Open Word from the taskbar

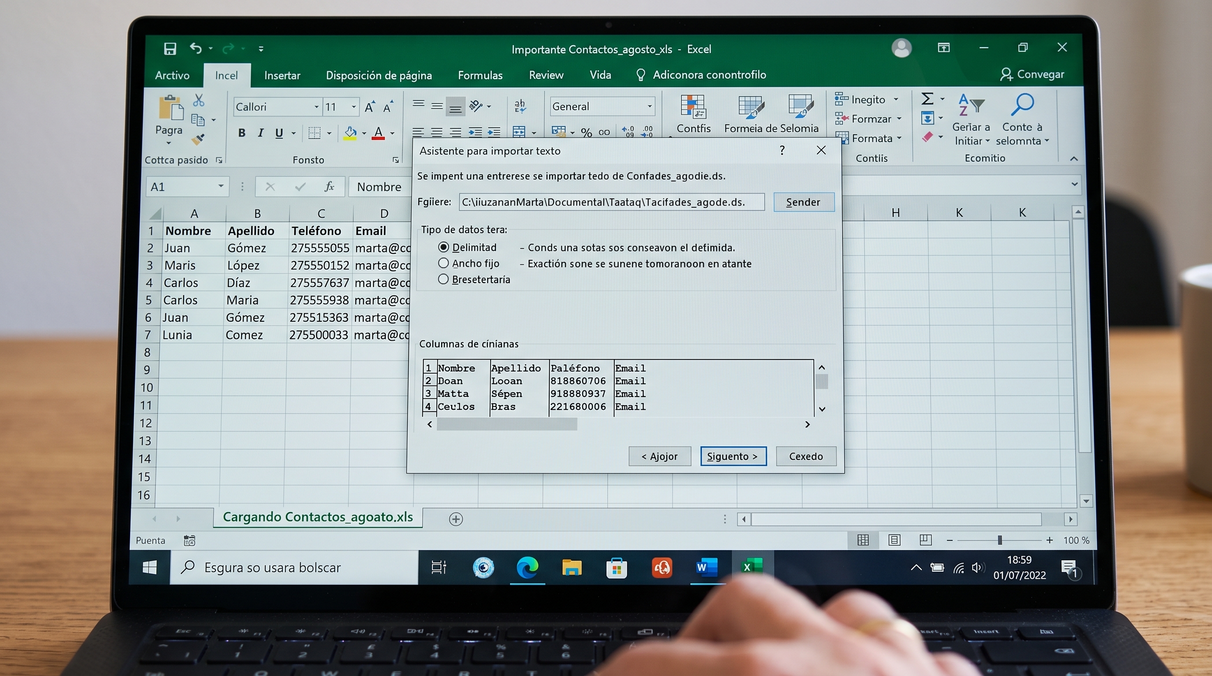click(707, 567)
